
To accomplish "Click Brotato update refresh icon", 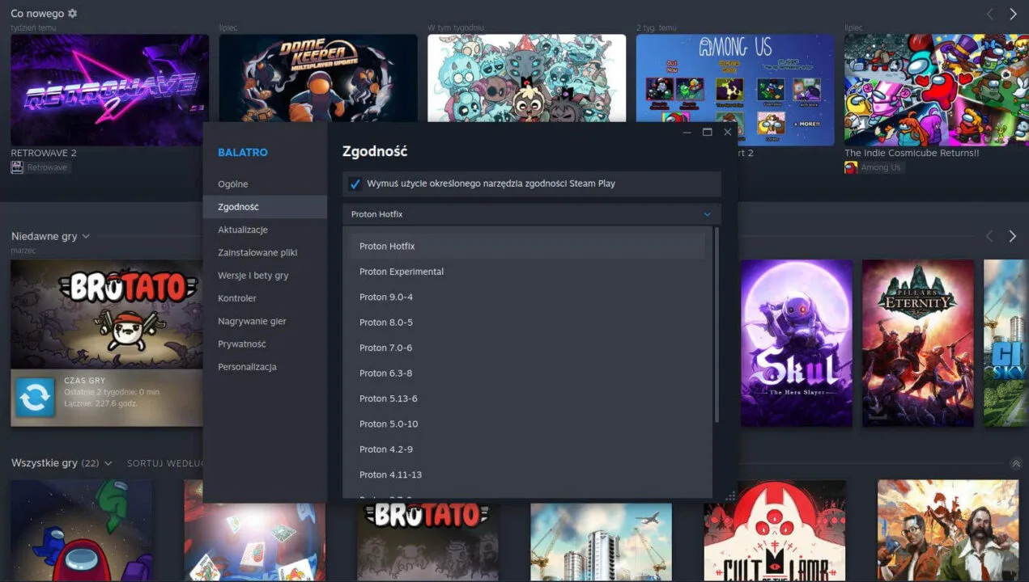I will tap(36, 398).
